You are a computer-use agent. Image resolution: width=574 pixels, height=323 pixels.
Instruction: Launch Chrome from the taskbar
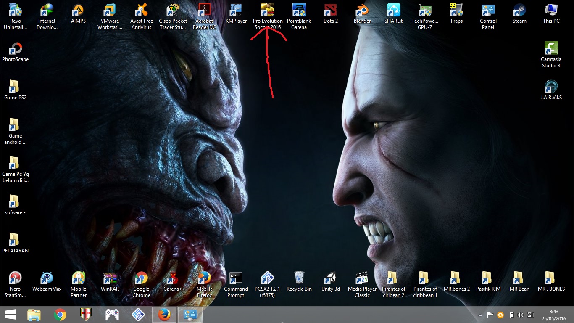[x=60, y=315]
